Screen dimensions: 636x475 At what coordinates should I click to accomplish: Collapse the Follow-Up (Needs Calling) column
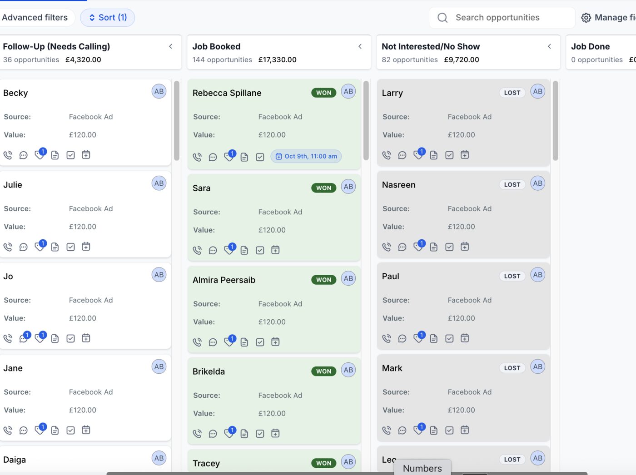click(171, 46)
